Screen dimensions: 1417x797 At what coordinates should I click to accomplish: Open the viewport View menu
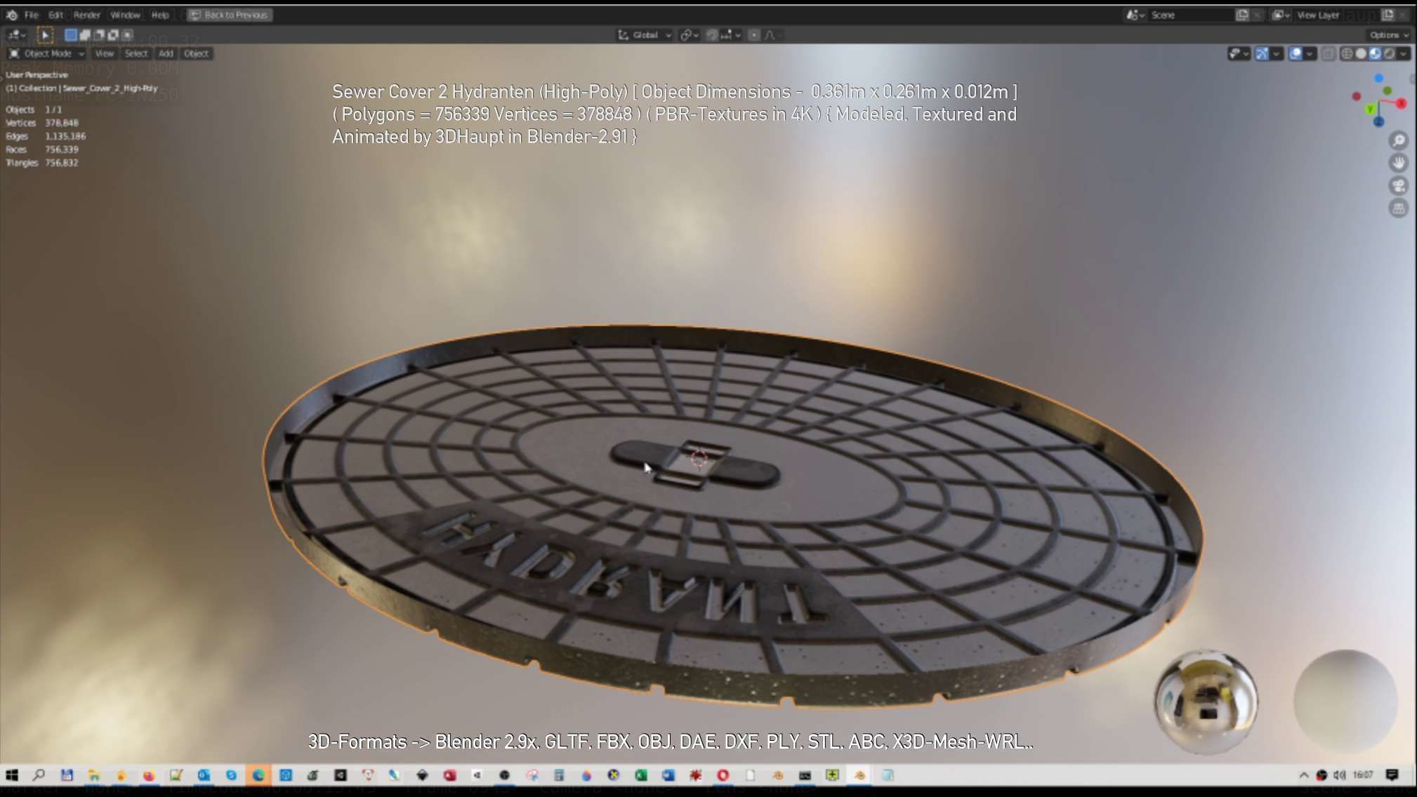(x=104, y=53)
